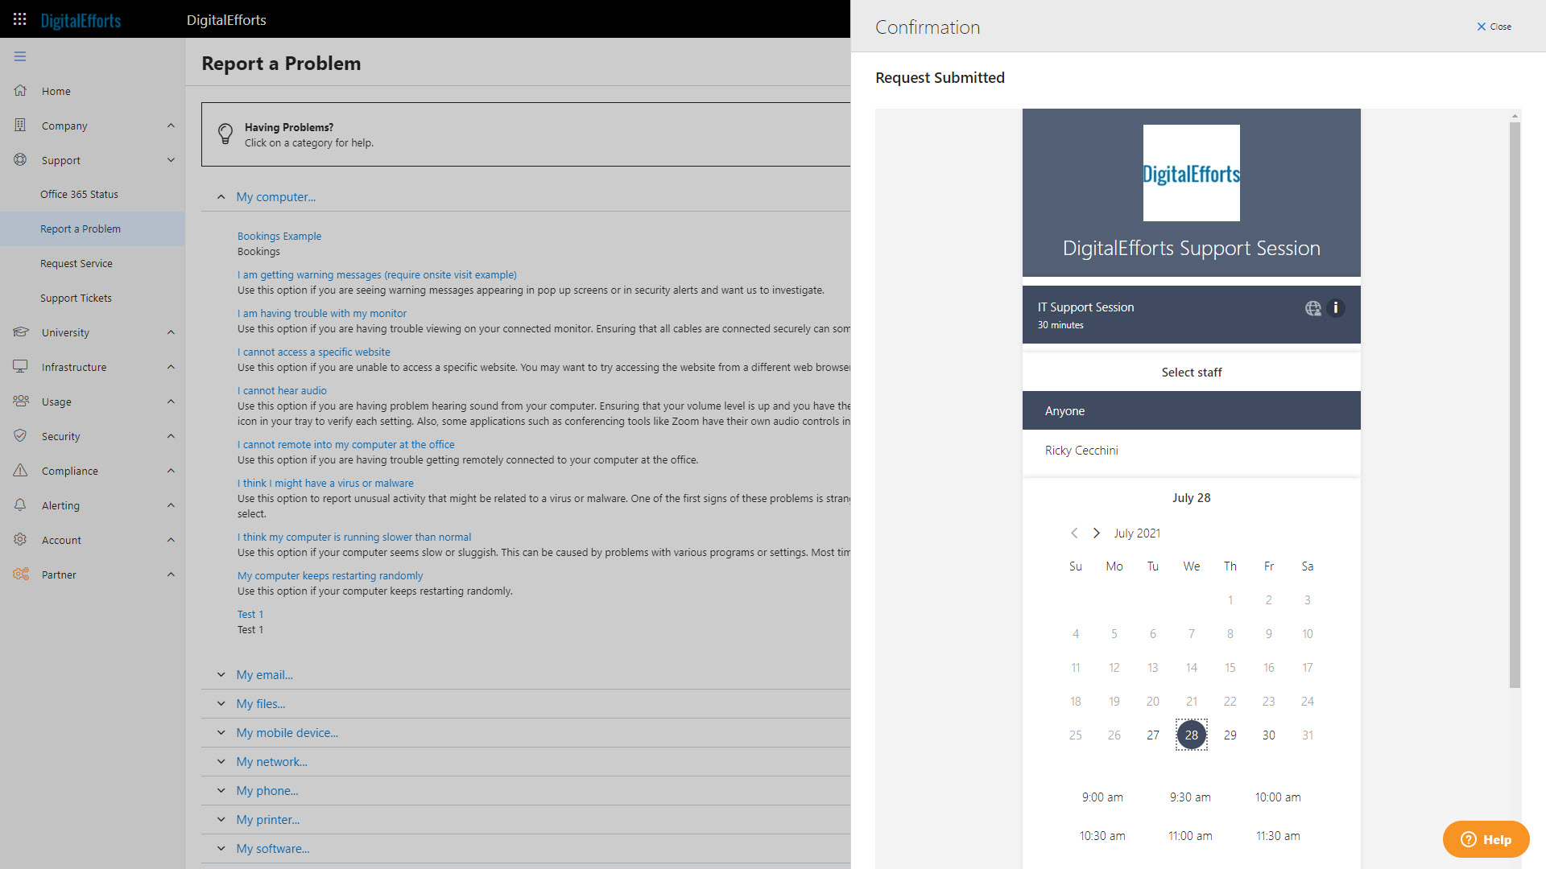The image size is (1546, 869).
Task: Click the University graduation cap icon
Action: [20, 332]
